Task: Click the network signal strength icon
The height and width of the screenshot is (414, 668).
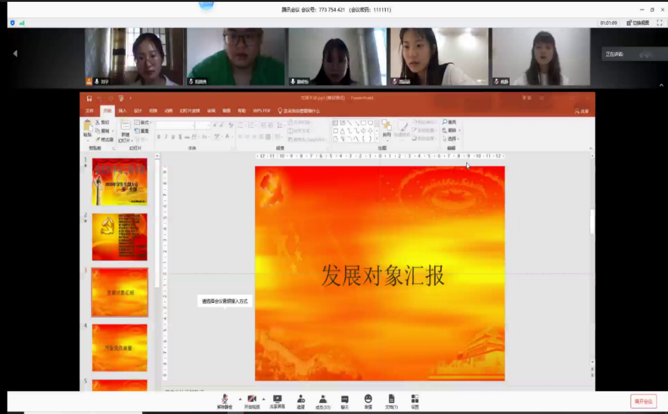Action: (x=22, y=23)
